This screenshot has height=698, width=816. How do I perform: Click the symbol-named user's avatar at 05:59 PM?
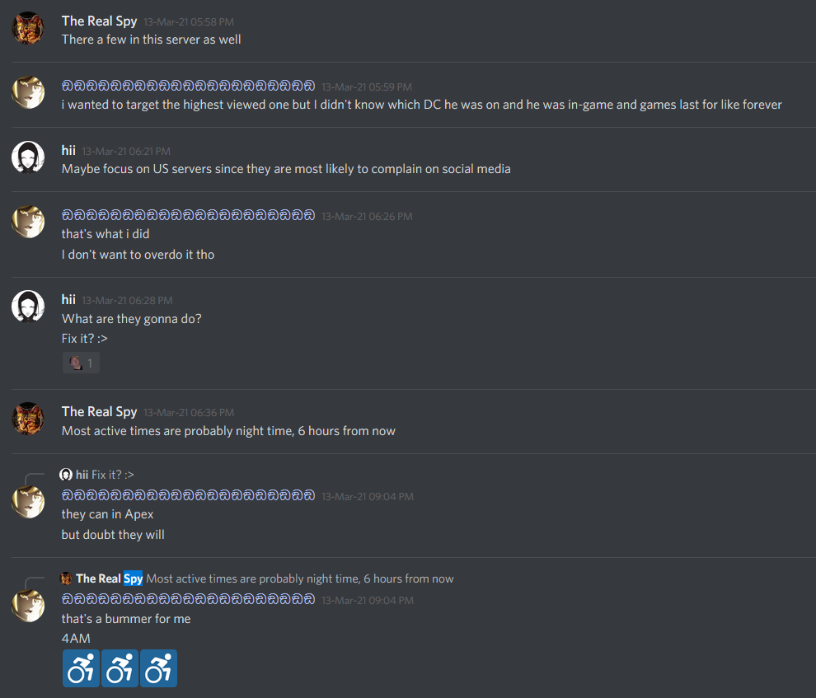[28, 92]
